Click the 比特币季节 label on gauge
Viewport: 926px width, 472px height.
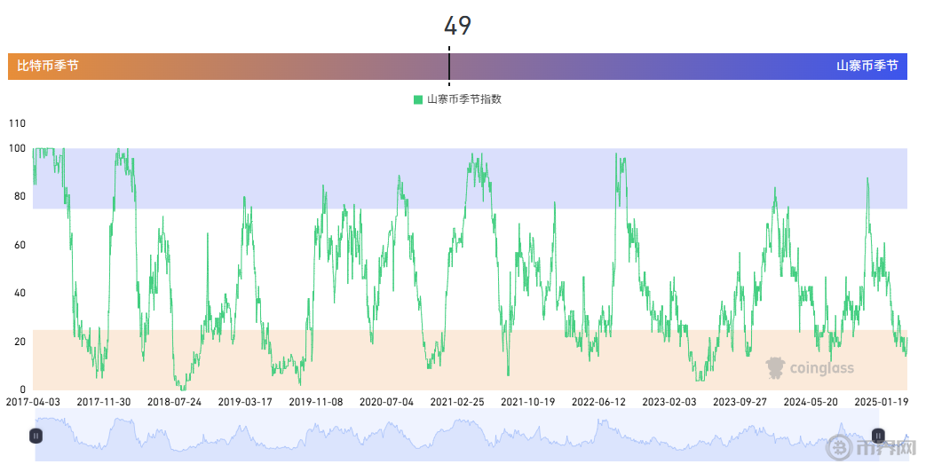[x=48, y=66]
